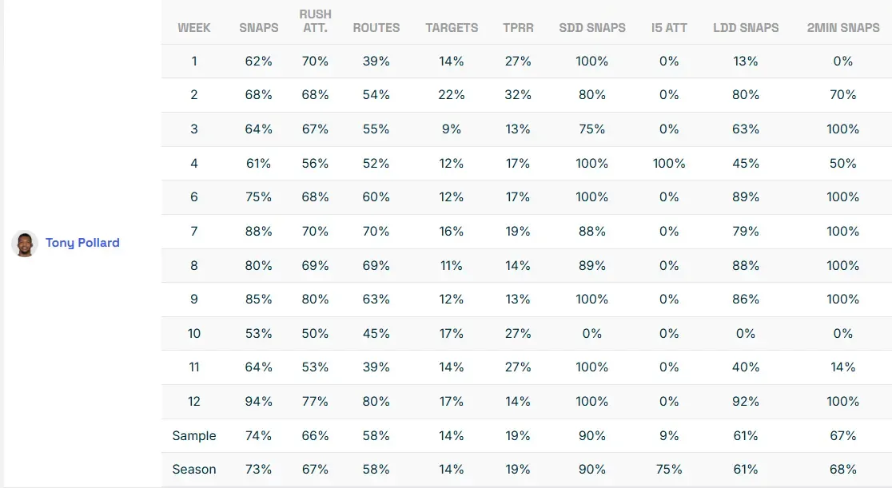Image resolution: width=892 pixels, height=488 pixels.
Task: Open the Tony Pollard player link
Action: tap(82, 243)
